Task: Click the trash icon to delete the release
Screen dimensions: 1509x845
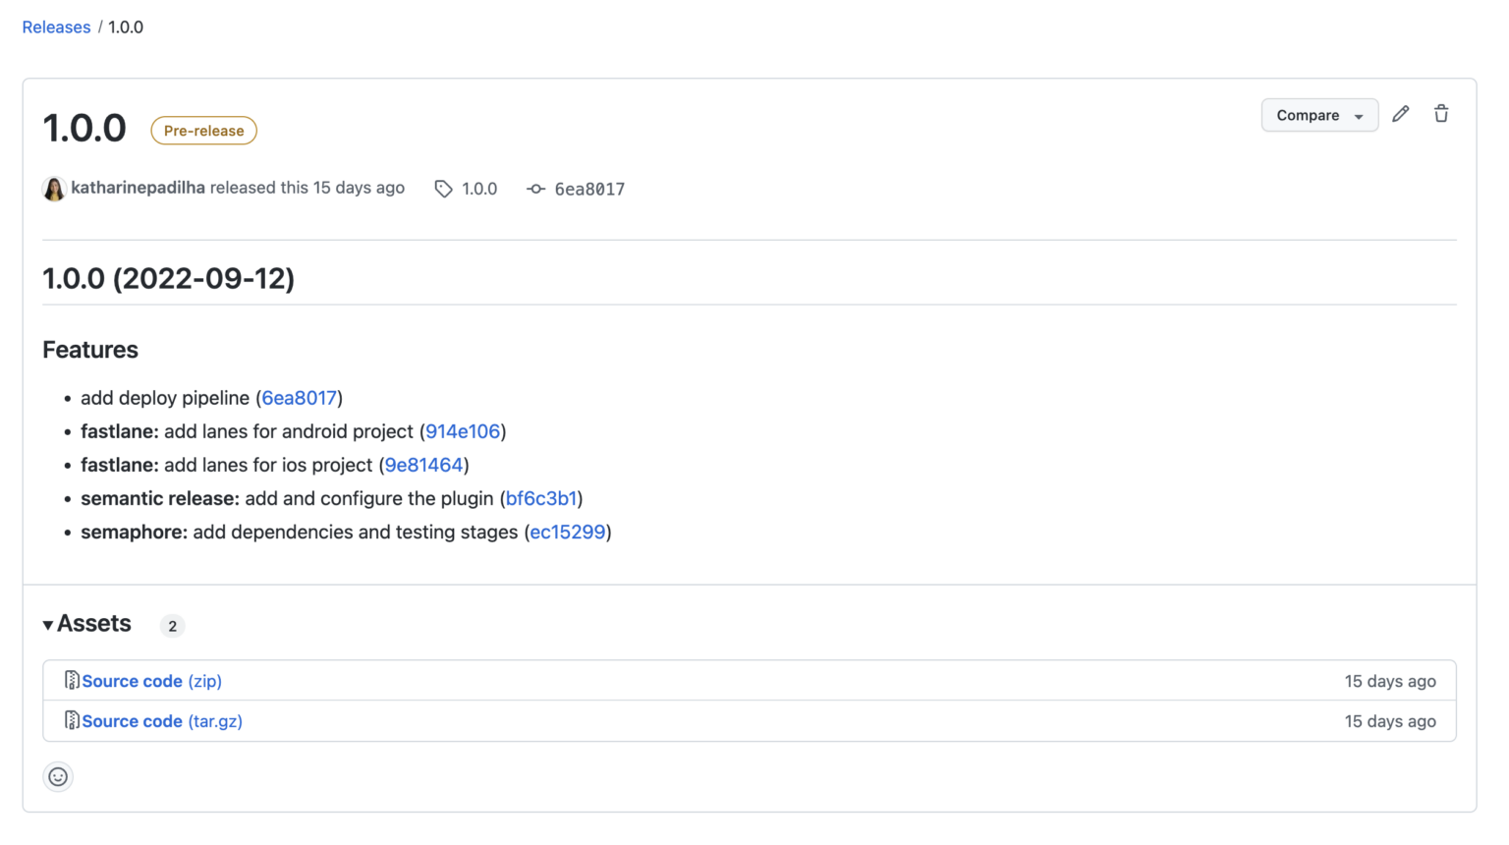Action: pyautogui.click(x=1441, y=114)
